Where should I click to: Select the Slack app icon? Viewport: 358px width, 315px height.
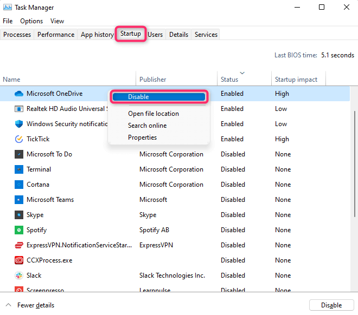pyautogui.click(x=19, y=275)
